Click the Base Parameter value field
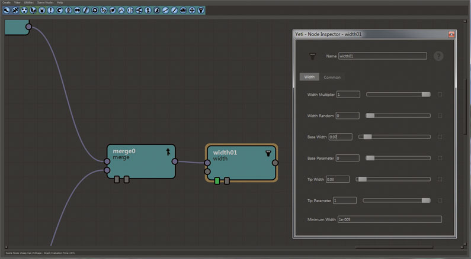Screen dimensions: 471x259 click(348, 158)
